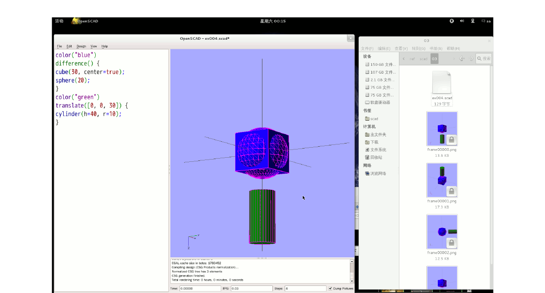Click the green cylinder in the 3D viewport
Screen dimensions: 545x293
coord(262,216)
